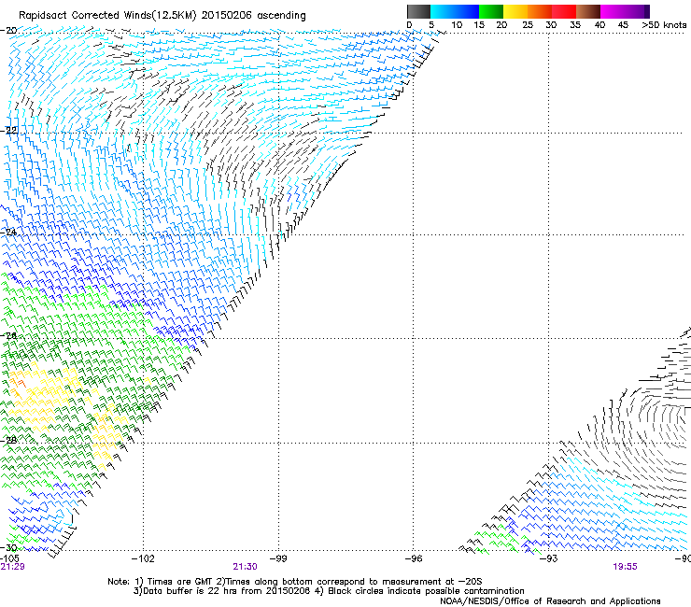Click the note line starting 'Note: 1) Times are GMT'
Screen dimensions: 691x607
(295, 582)
